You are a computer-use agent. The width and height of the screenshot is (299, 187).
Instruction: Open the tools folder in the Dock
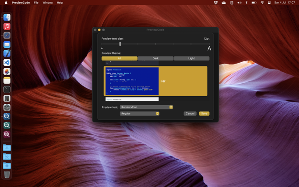tap(7, 156)
